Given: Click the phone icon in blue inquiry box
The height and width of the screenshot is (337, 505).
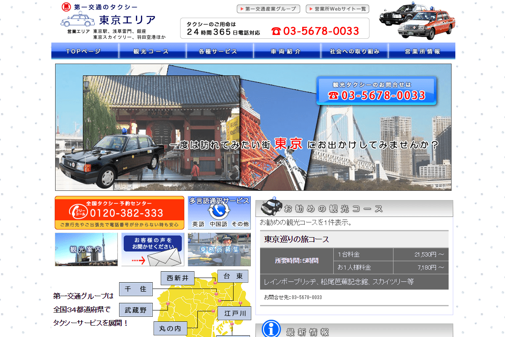Looking at the screenshot, I should click(x=334, y=96).
